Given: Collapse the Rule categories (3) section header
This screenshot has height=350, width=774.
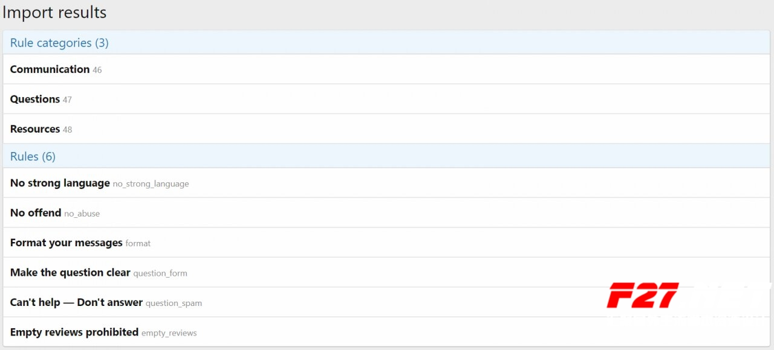Looking at the screenshot, I should 59,43.
